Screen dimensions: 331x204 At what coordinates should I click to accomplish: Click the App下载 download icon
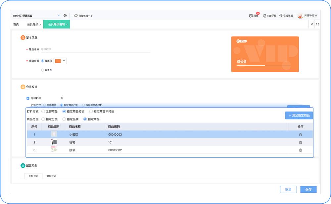(x=264, y=16)
